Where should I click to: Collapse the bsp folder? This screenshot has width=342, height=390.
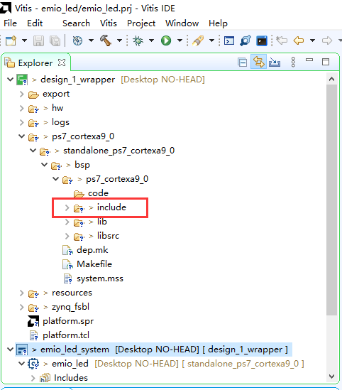(45, 164)
